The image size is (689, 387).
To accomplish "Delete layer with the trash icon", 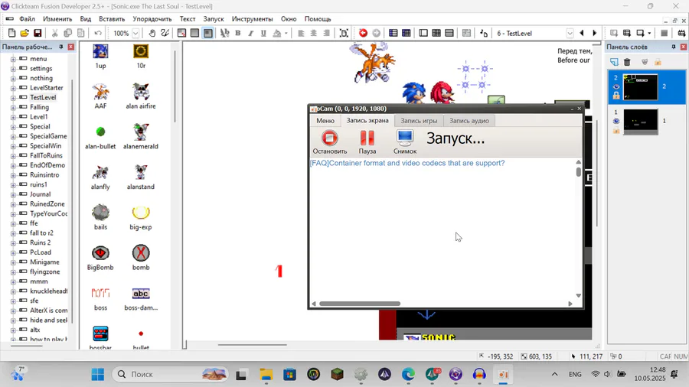I will coord(627,62).
